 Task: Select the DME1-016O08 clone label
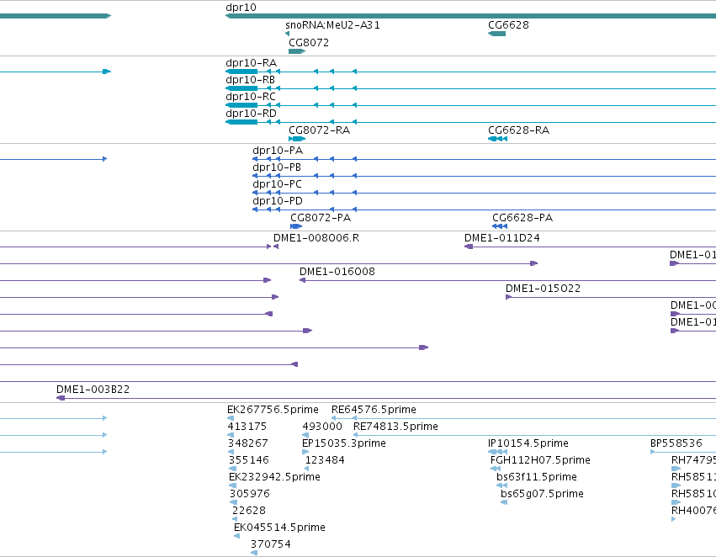(337, 272)
